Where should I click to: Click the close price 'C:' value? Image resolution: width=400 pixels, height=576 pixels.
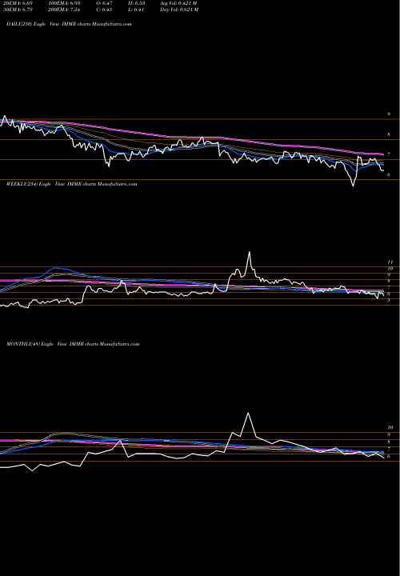tap(105, 10)
